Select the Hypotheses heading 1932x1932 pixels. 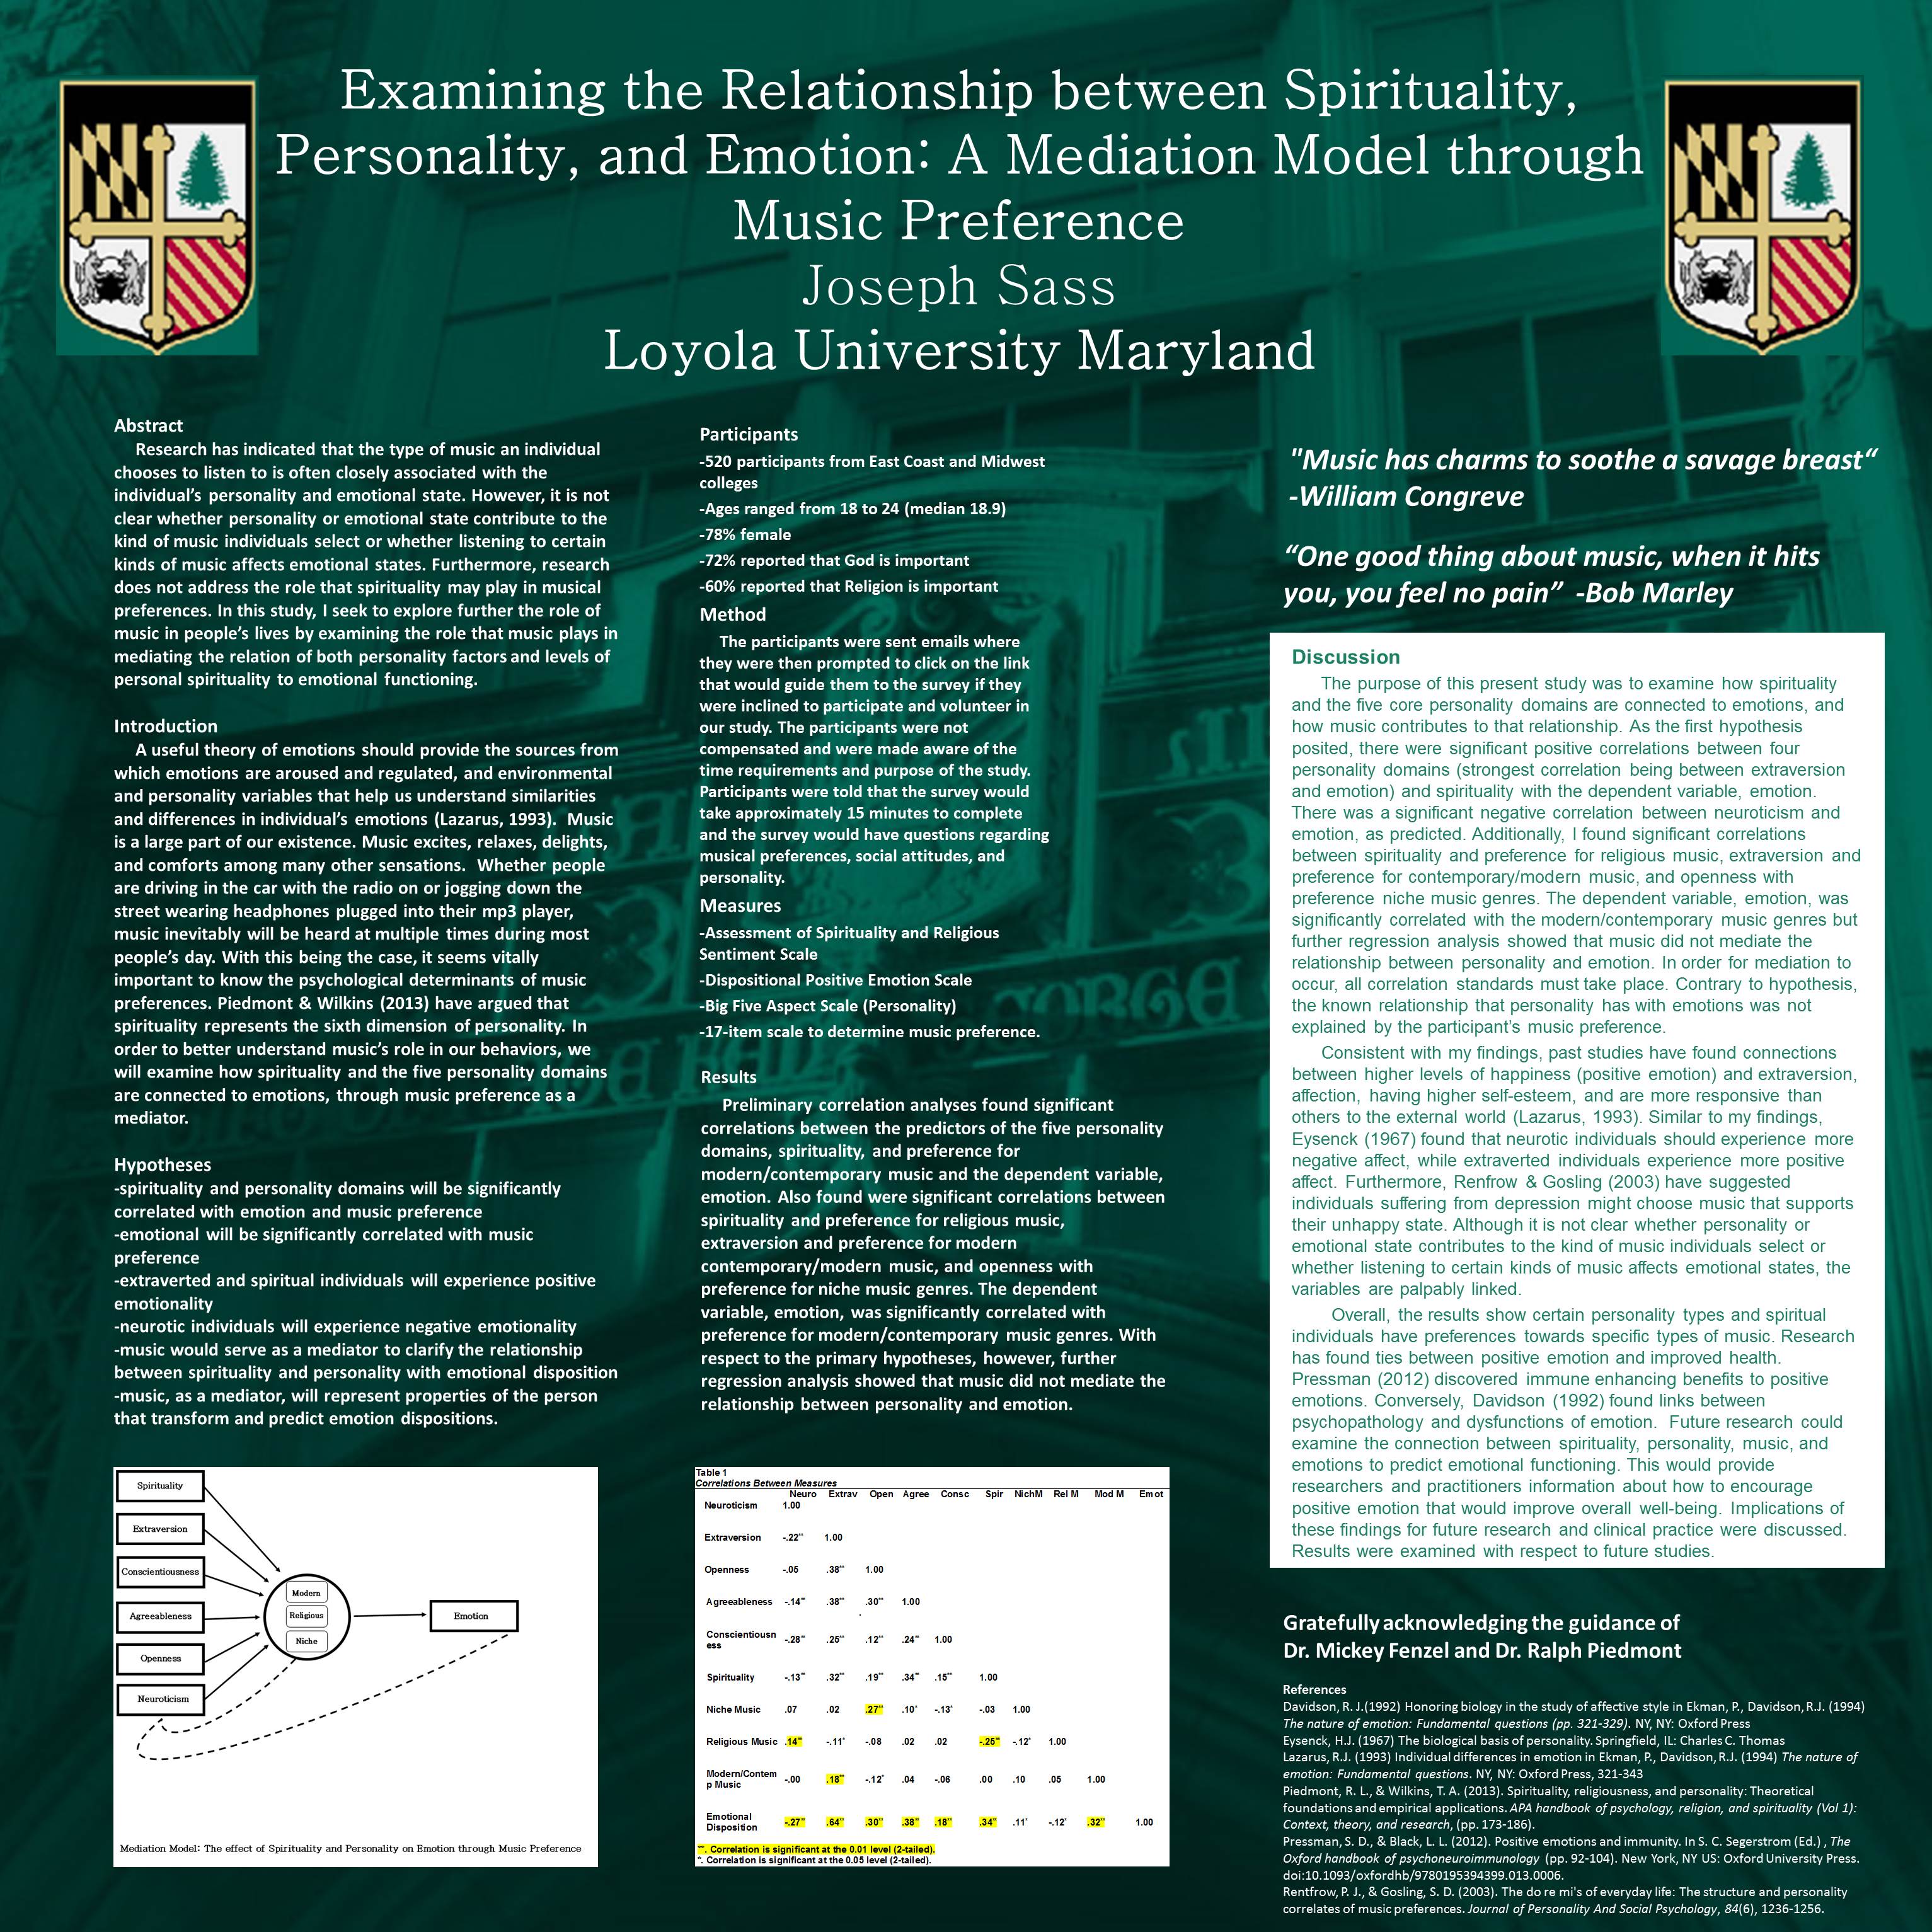(162, 1165)
